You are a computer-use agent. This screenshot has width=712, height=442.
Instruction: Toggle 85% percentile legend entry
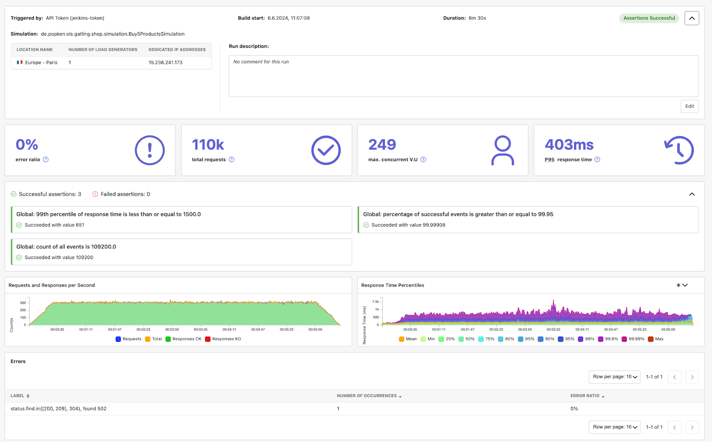[526, 339]
